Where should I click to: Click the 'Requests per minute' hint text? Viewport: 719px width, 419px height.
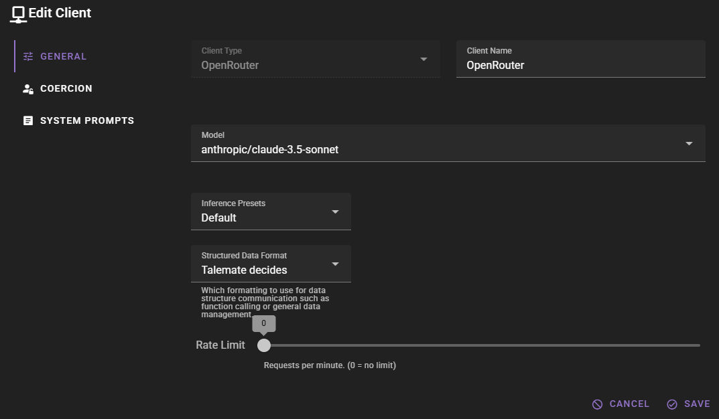point(330,365)
